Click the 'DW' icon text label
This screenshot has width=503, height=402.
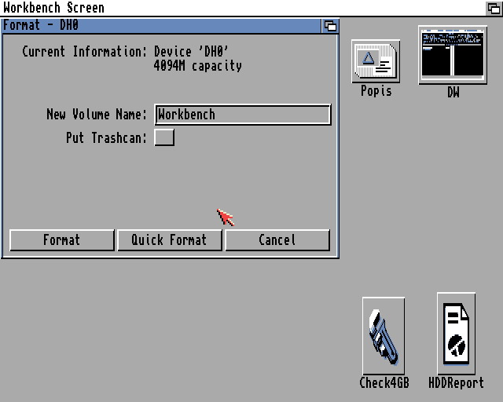pyautogui.click(x=453, y=93)
